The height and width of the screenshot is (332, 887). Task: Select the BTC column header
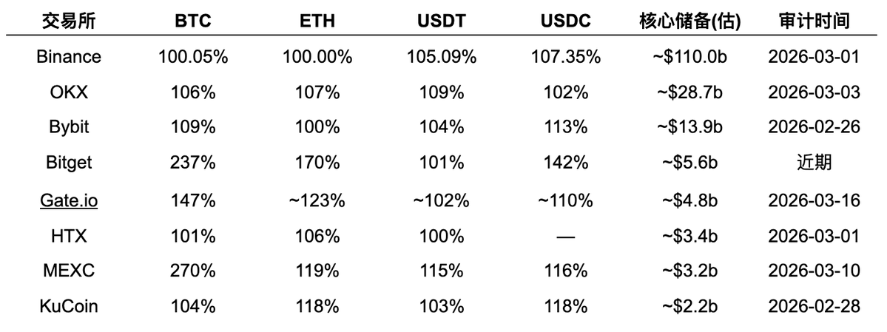192,21
